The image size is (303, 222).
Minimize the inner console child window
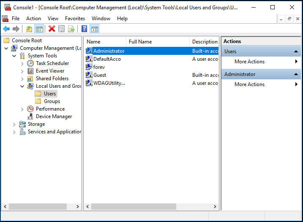(281, 19)
